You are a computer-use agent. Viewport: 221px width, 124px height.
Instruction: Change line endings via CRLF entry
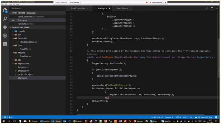(185, 117)
